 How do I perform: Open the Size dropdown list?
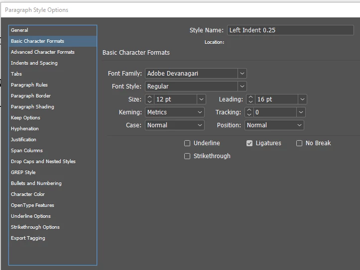pyautogui.click(x=201, y=99)
